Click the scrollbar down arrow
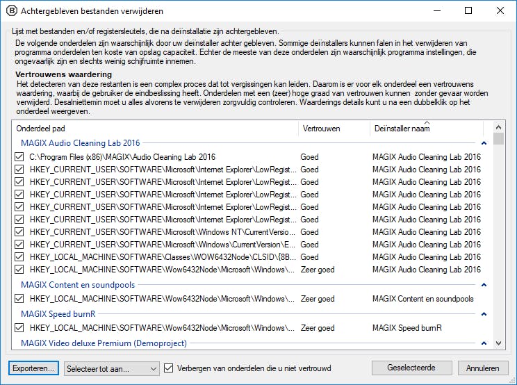The image size is (517, 385). point(498,343)
